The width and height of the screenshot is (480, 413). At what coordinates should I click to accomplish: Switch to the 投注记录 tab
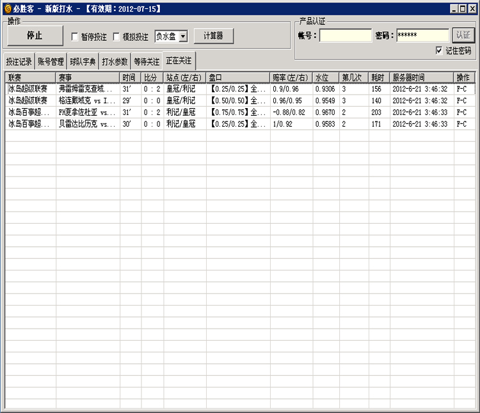[19, 62]
